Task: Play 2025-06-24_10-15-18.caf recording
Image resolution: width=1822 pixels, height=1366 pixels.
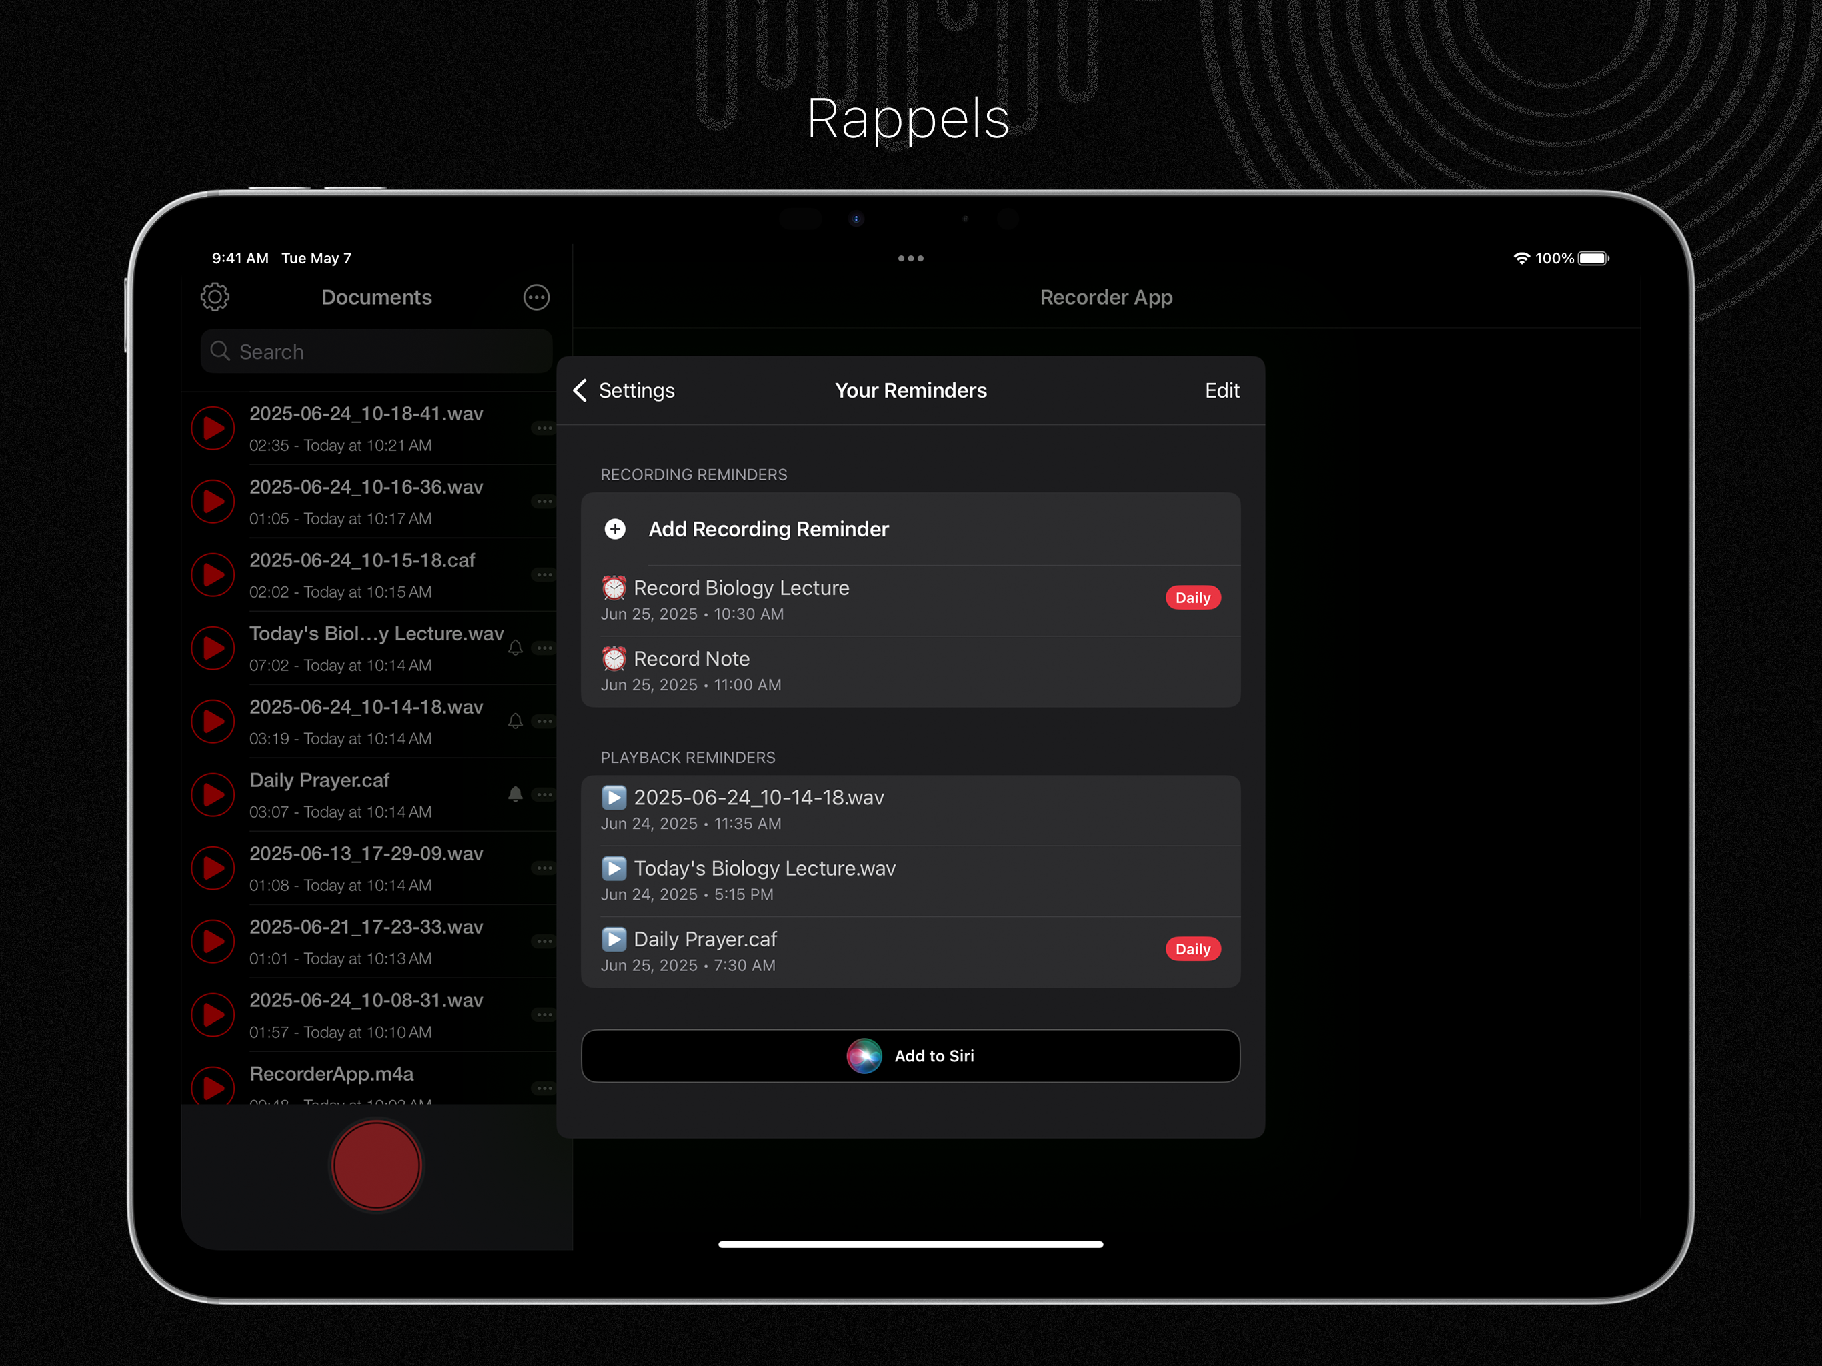Action: pyautogui.click(x=213, y=575)
